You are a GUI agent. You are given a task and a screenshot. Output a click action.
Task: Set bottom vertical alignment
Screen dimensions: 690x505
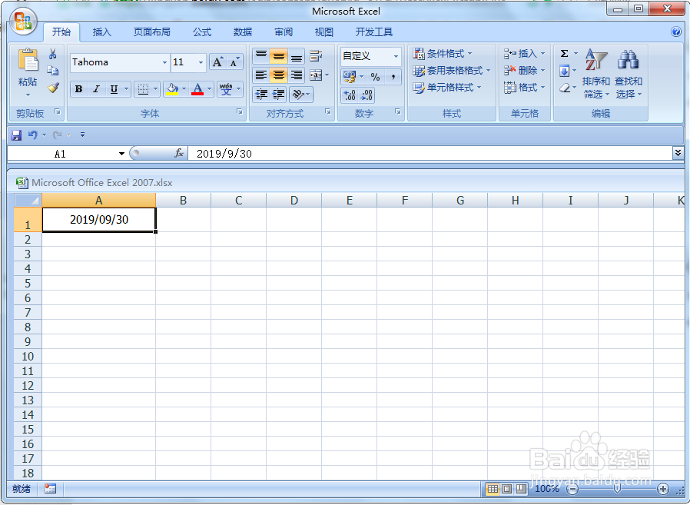296,56
